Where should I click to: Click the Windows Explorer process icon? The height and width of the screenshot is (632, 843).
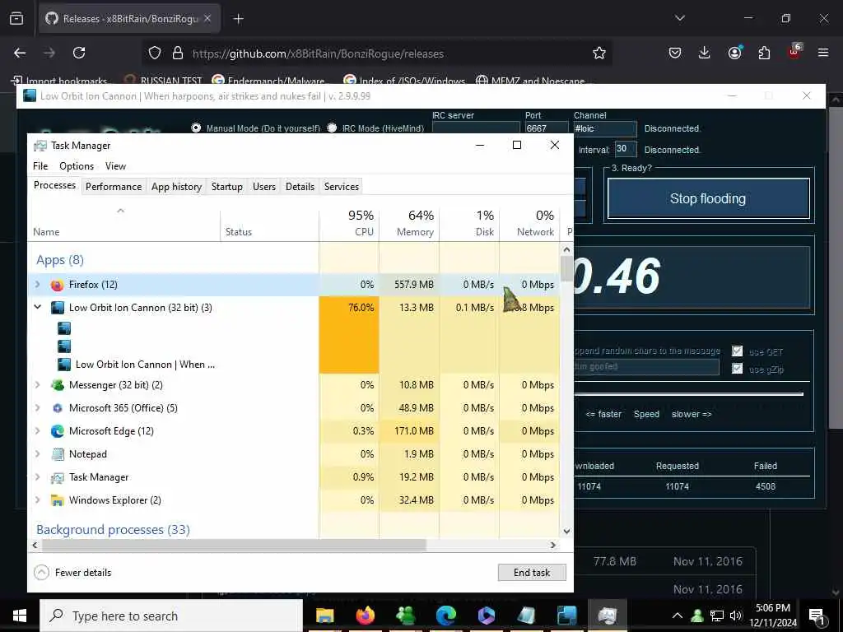tap(57, 500)
